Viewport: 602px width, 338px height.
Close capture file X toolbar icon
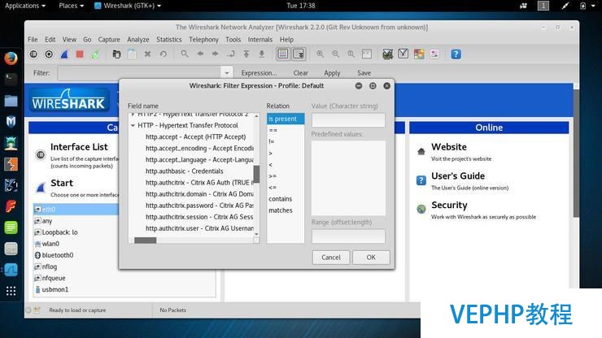click(x=147, y=54)
